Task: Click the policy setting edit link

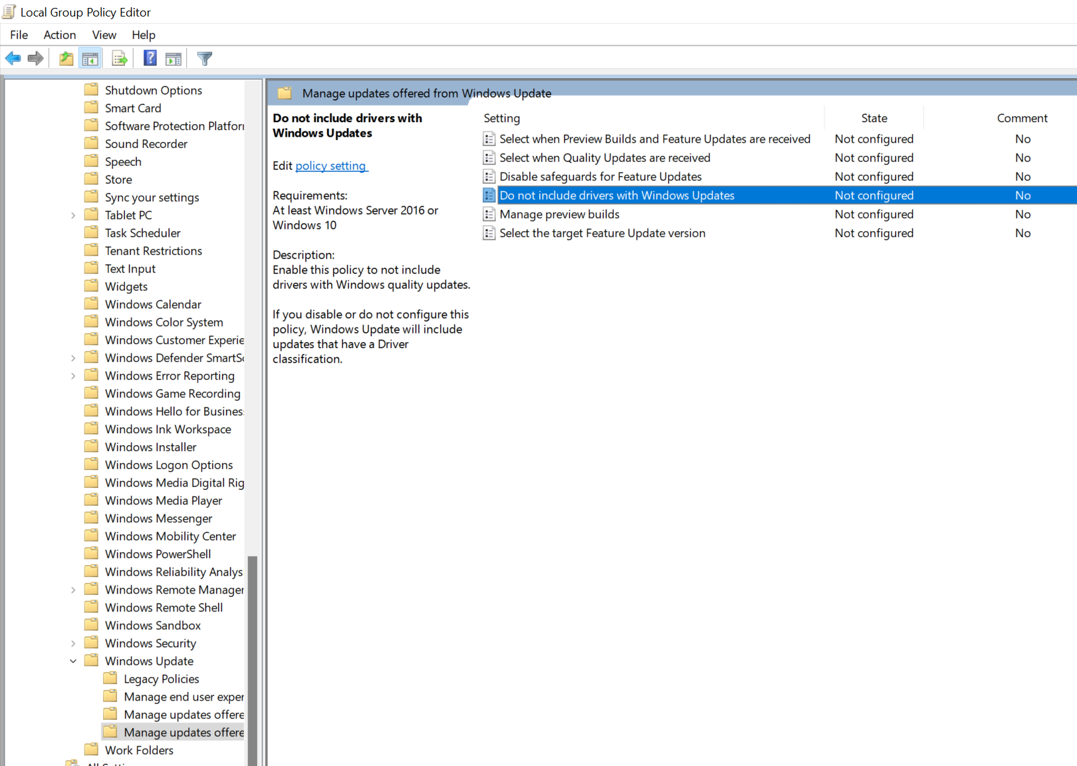Action: coord(330,166)
